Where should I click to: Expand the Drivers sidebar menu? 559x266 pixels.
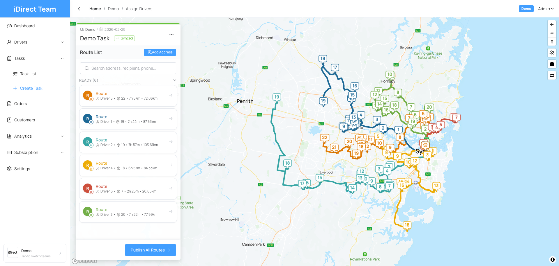[x=35, y=42]
